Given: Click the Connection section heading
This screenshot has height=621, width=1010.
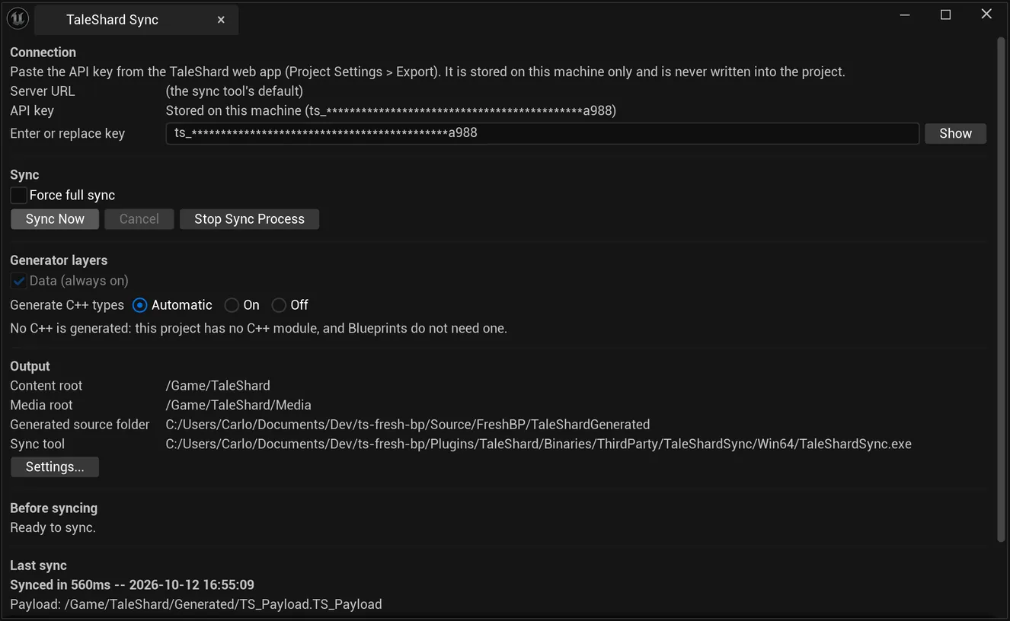Looking at the screenshot, I should 43,53.
